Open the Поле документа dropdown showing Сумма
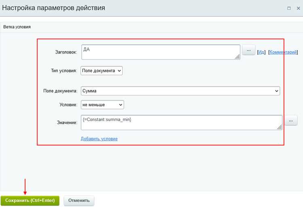The height and width of the screenshot is (209, 303). [x=180, y=91]
